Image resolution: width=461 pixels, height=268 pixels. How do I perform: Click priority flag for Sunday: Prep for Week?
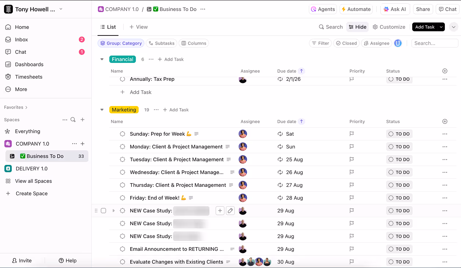click(x=352, y=134)
